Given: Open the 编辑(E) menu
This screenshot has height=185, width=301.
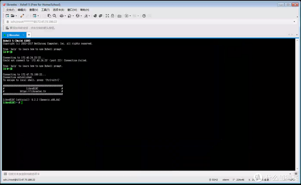Looking at the screenshot, I should (x=22, y=10).
